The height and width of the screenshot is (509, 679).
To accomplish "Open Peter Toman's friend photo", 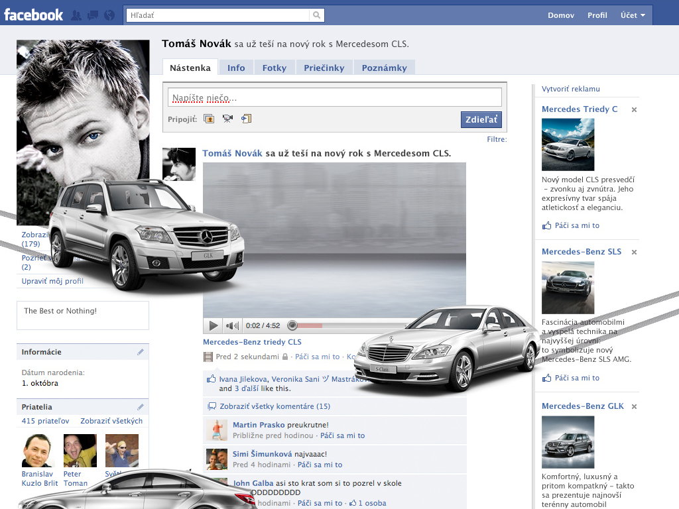I will (80, 451).
